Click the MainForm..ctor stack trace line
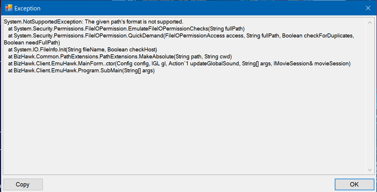 [179, 64]
